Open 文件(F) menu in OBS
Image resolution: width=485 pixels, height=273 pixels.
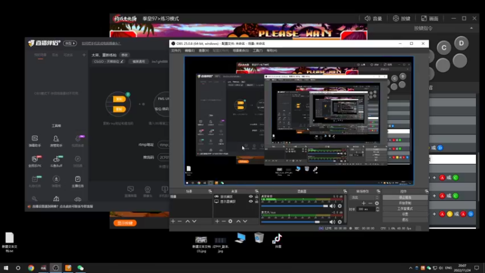click(x=176, y=50)
